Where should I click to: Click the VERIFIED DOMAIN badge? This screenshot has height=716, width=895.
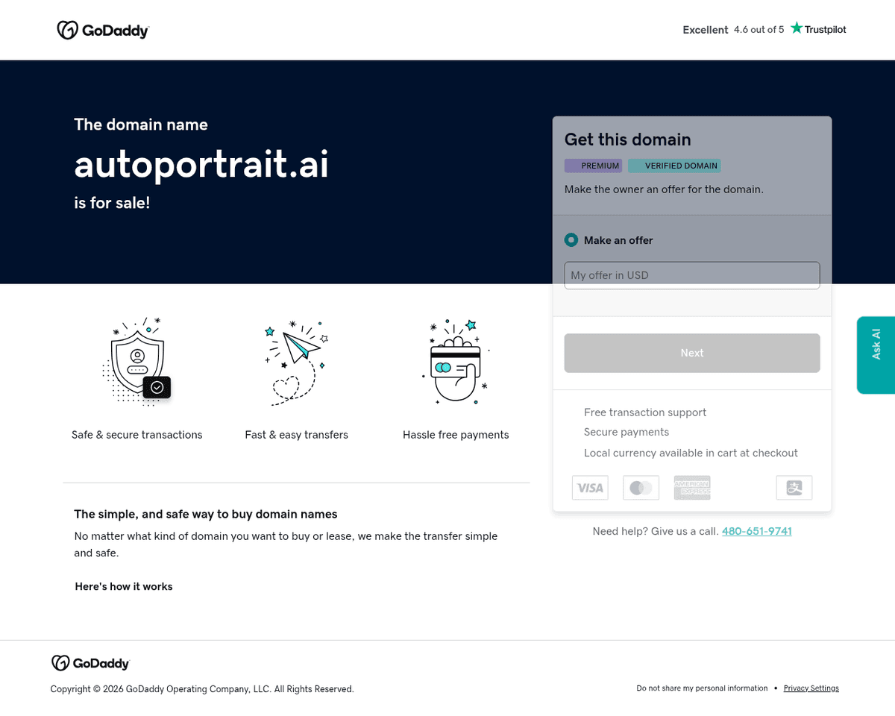pyautogui.click(x=674, y=166)
